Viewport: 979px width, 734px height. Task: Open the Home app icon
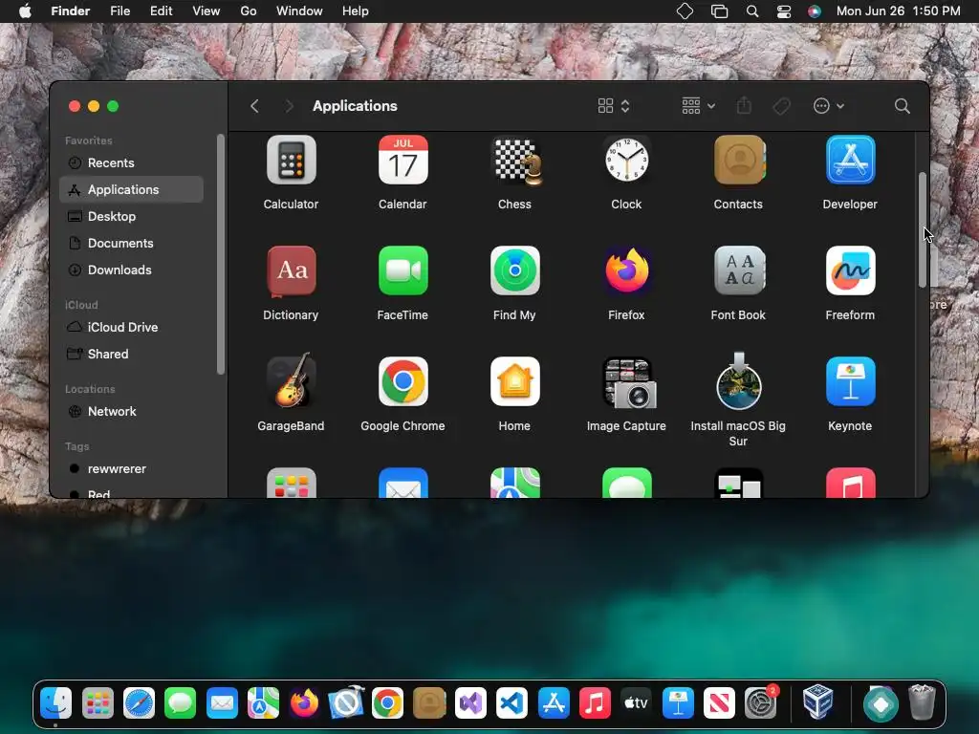click(x=514, y=381)
